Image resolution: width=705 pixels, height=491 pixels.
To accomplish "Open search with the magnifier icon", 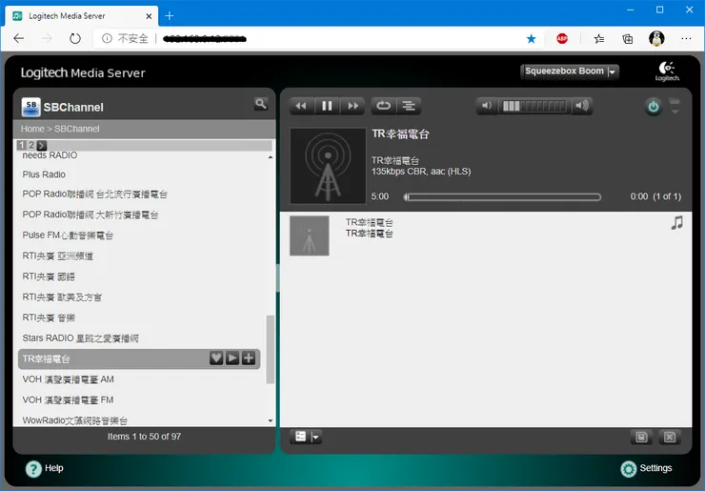I will [x=261, y=104].
